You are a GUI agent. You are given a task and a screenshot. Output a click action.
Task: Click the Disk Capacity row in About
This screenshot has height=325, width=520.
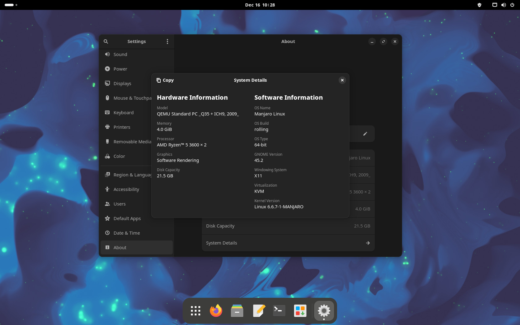288,226
